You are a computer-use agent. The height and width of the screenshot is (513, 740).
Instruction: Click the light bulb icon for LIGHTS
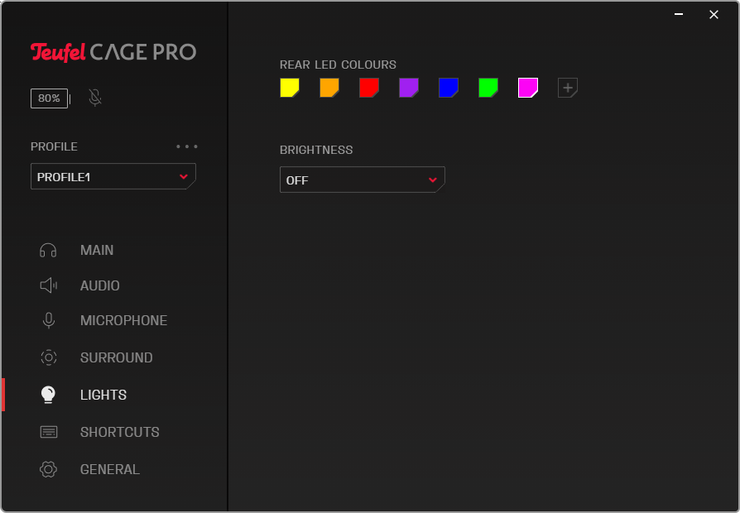point(48,395)
